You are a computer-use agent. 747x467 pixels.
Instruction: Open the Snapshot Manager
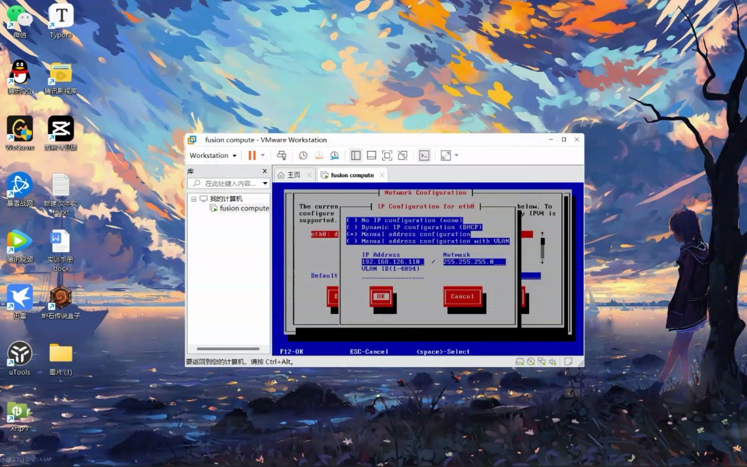click(x=334, y=155)
